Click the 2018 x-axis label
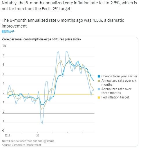141x148 pixels. (7, 136)
